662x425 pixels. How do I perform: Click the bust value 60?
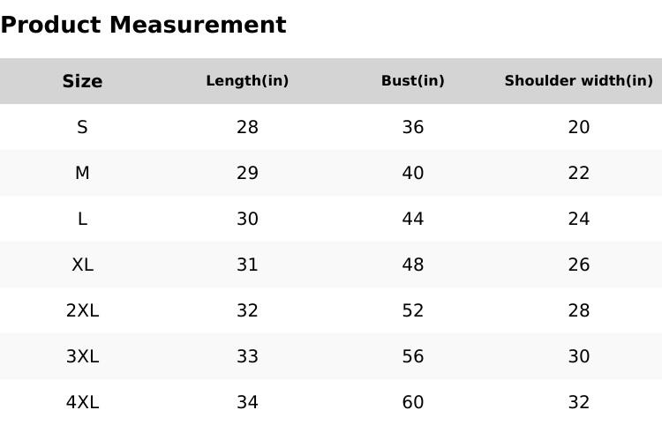pos(413,402)
